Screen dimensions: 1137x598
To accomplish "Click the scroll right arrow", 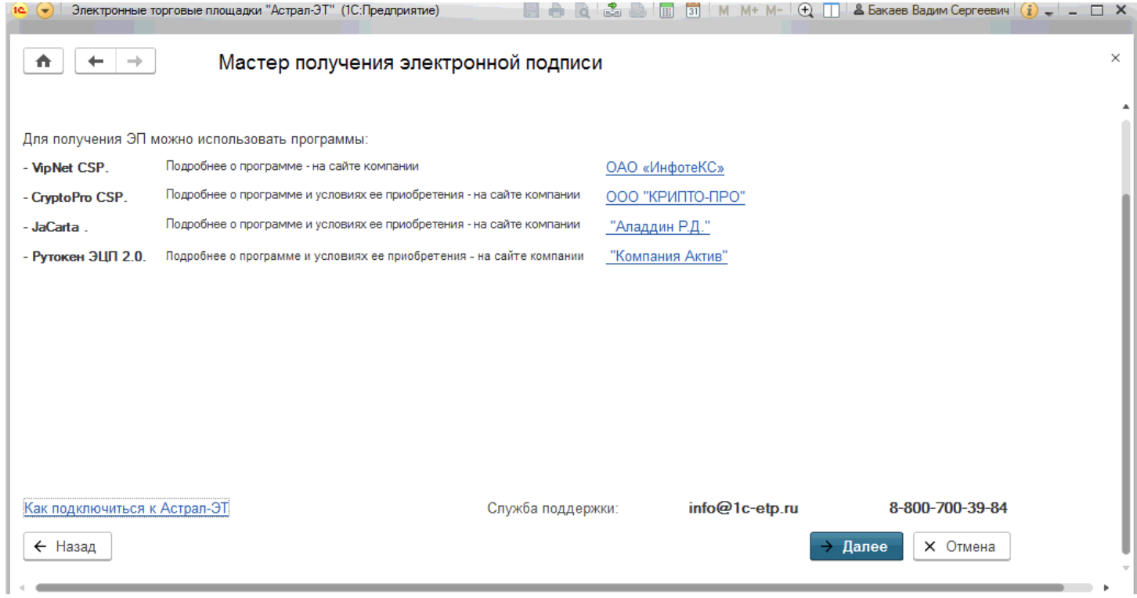I will pyautogui.click(x=1106, y=587).
